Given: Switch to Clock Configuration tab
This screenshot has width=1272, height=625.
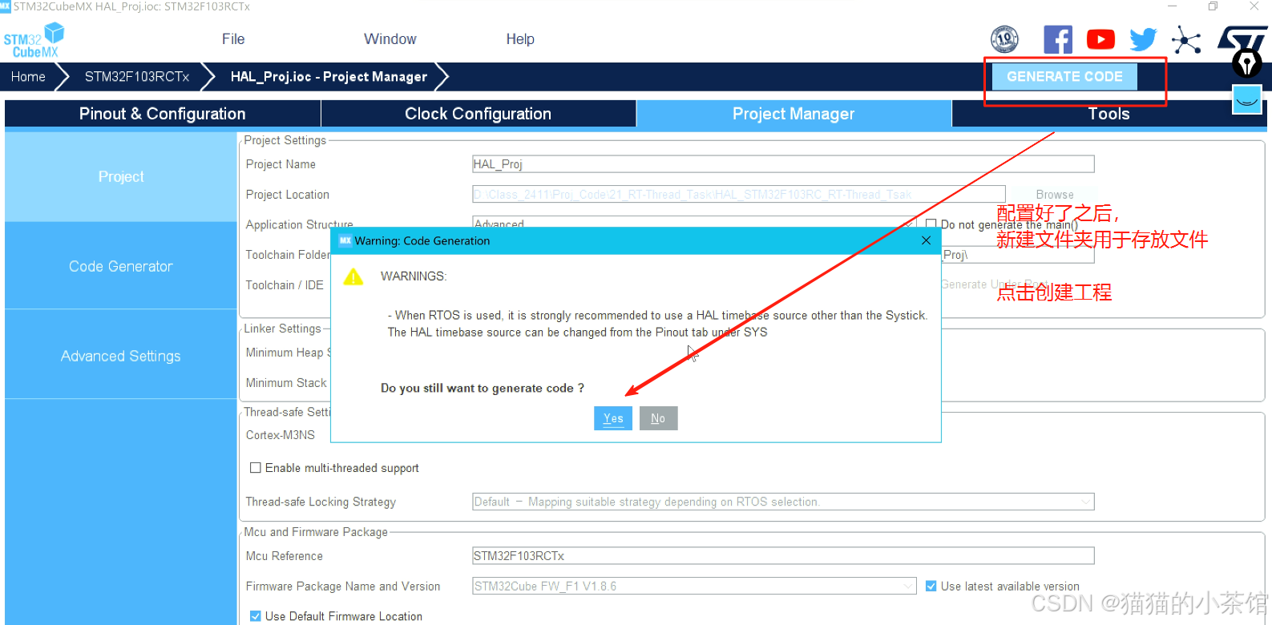Looking at the screenshot, I should (479, 114).
